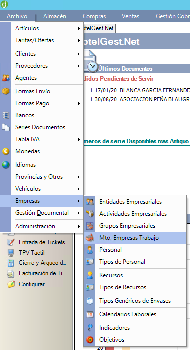Image resolution: width=190 pixels, height=350 pixels.
Task: Click the Bancos building icon
Action: [6, 115]
